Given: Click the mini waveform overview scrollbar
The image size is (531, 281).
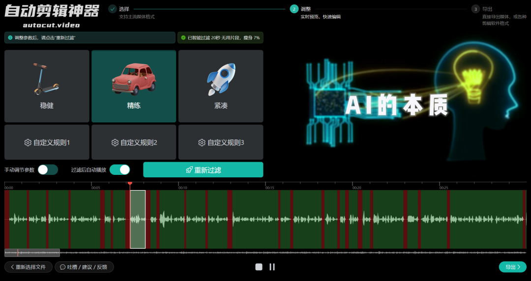Looking at the screenshot, I should point(32,253).
